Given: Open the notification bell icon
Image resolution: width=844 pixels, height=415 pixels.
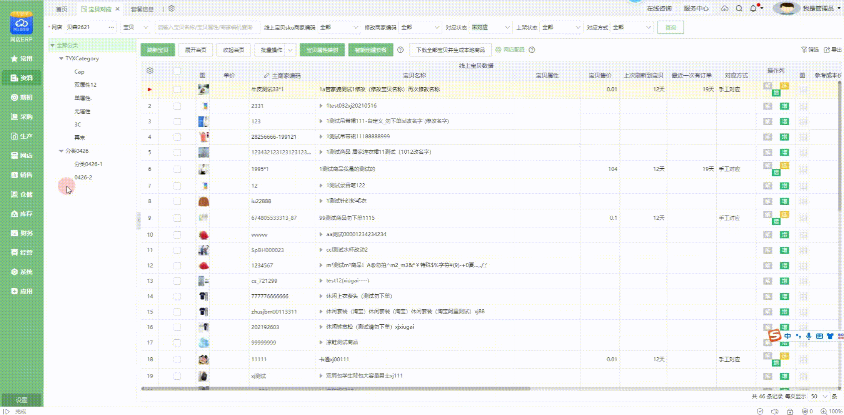Looking at the screenshot, I should pos(753,8).
